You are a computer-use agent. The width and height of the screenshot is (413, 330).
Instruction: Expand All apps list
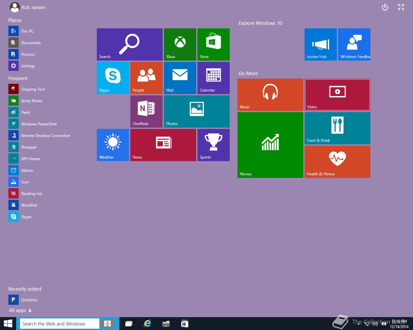point(20,310)
